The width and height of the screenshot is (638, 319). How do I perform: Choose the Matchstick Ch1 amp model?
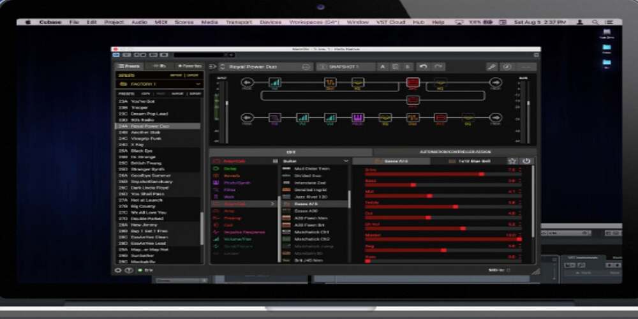point(312,232)
